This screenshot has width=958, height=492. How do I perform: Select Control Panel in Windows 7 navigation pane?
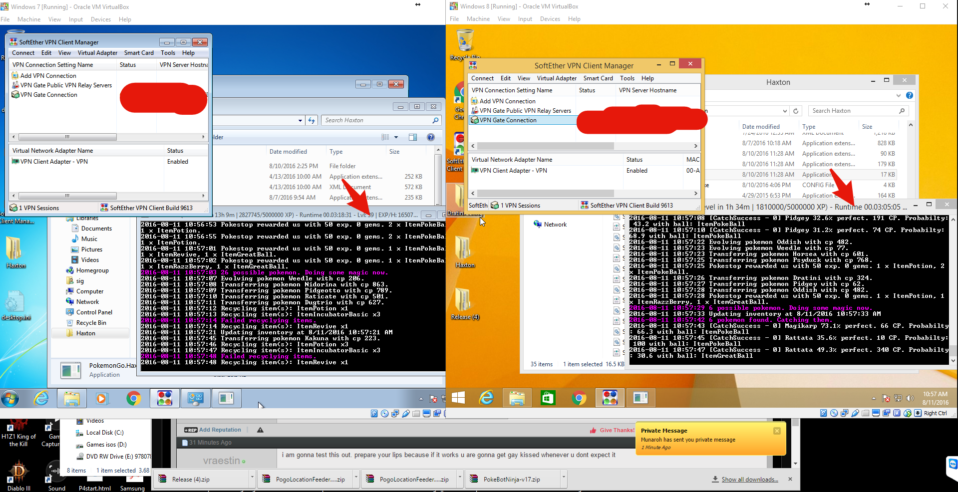pyautogui.click(x=94, y=312)
